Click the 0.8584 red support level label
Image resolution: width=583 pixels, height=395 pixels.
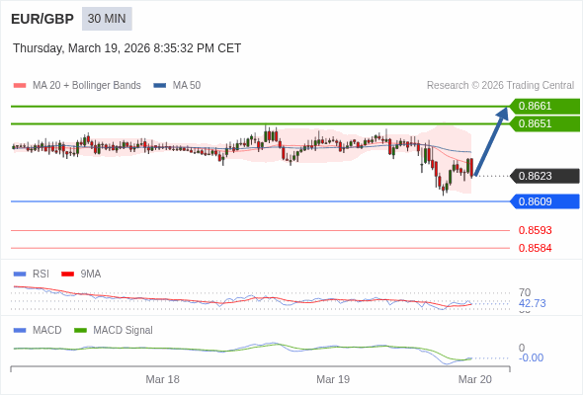tap(535, 248)
